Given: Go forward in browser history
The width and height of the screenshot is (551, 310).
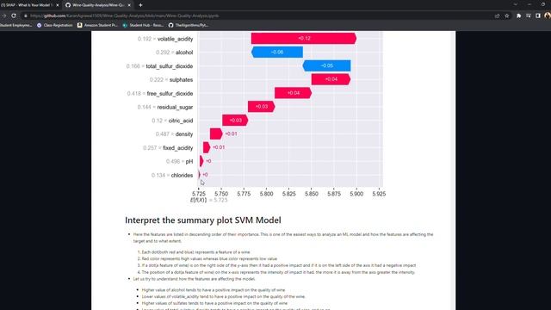Looking at the screenshot, I should pyautogui.click(x=3, y=15).
